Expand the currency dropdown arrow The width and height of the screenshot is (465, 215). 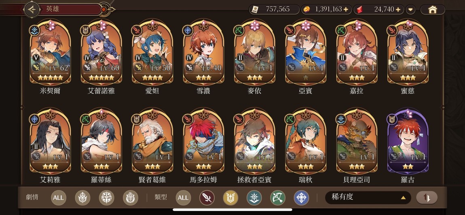point(410,9)
